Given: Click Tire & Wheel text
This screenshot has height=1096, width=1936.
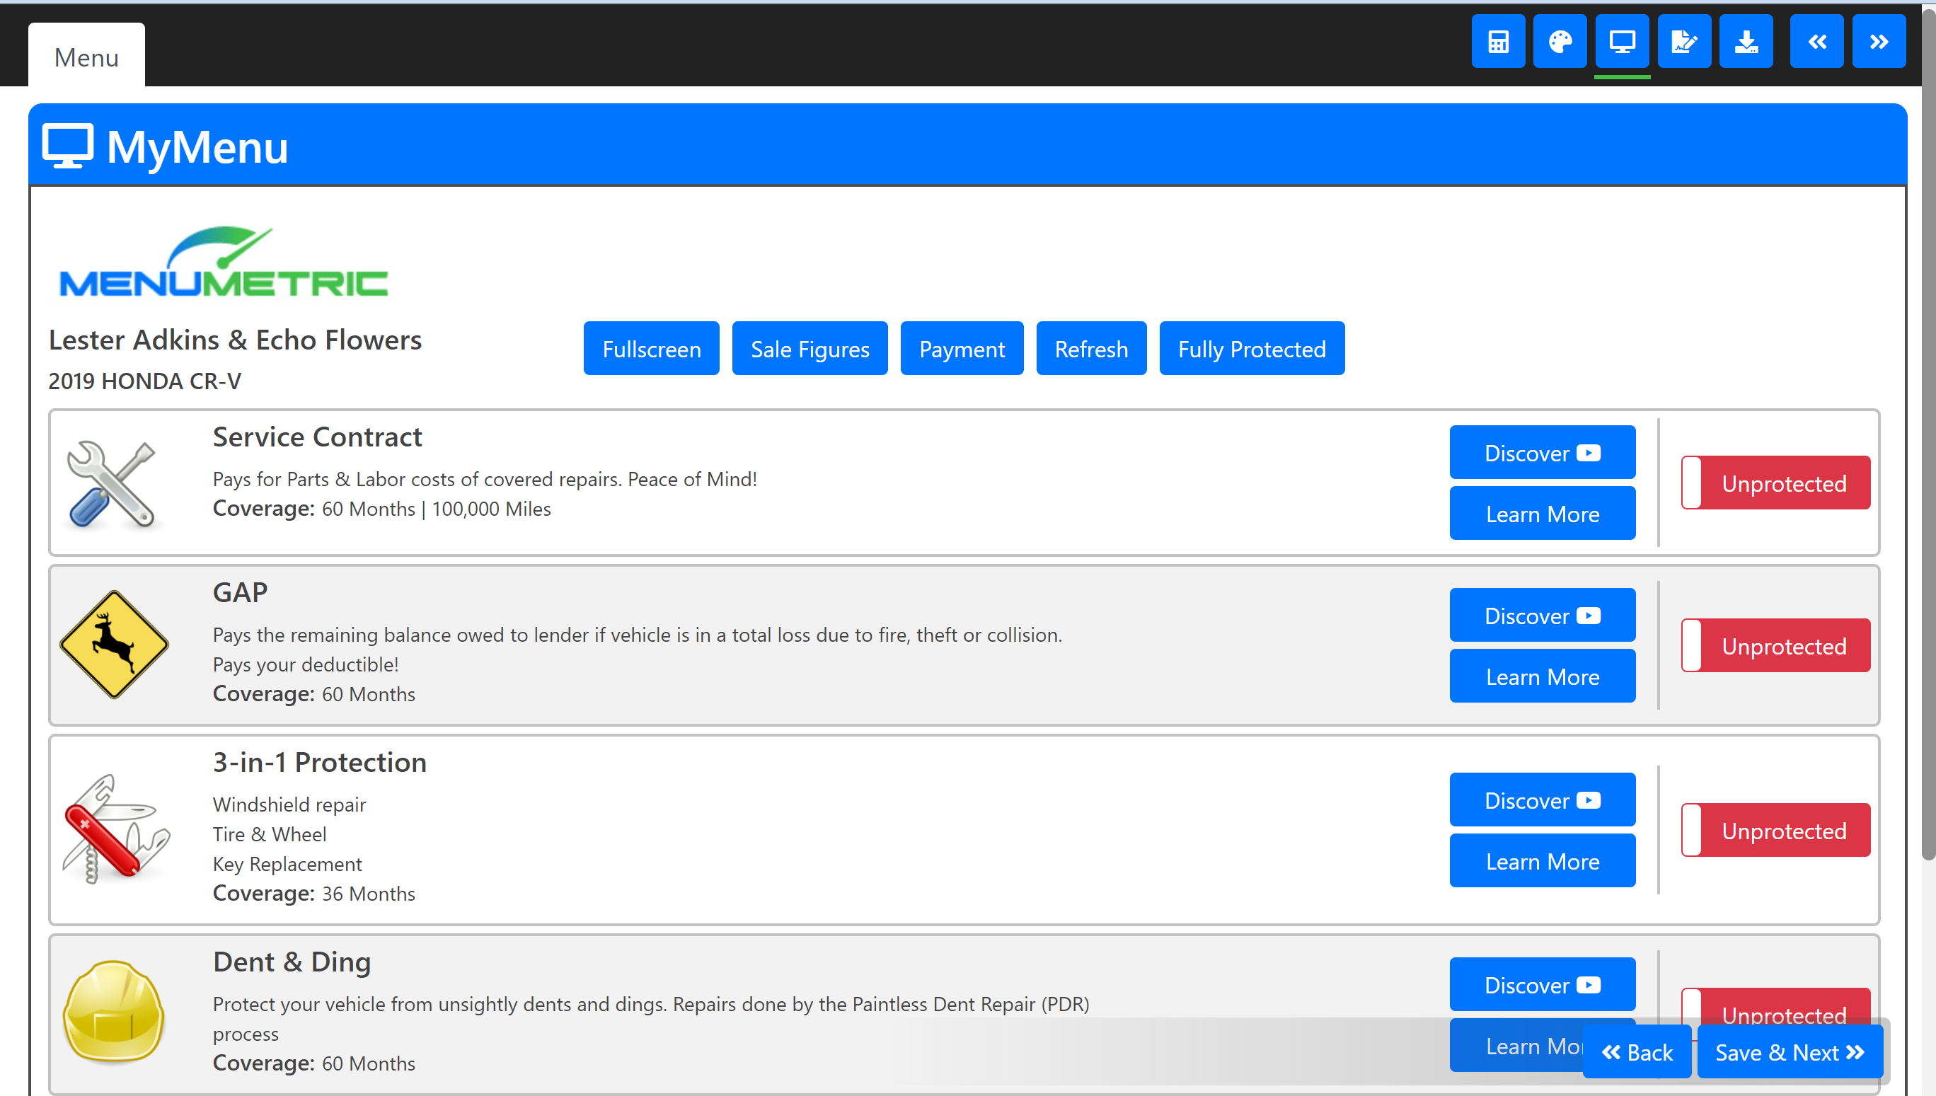Looking at the screenshot, I should tap(270, 834).
